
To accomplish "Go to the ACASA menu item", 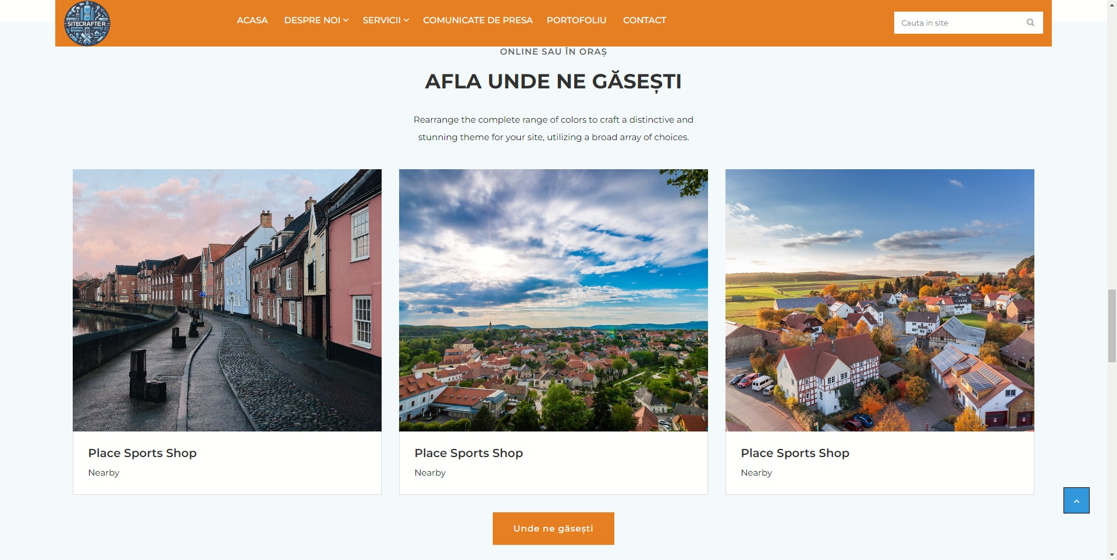I will pos(252,20).
